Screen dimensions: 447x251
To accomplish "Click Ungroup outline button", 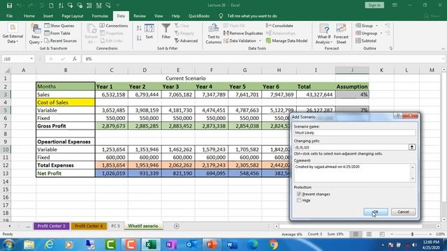I will 366,33.
